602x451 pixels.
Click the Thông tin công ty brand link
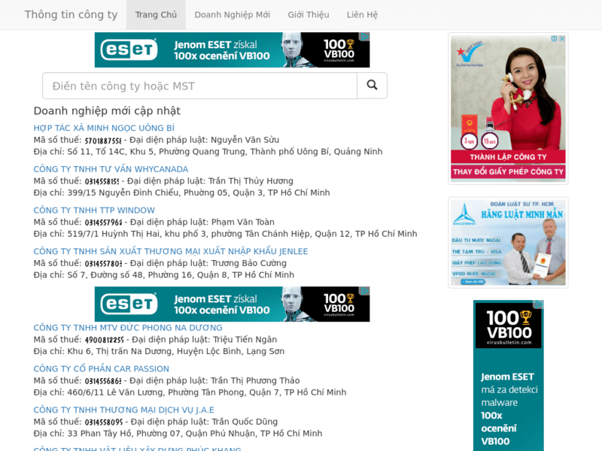coord(71,15)
